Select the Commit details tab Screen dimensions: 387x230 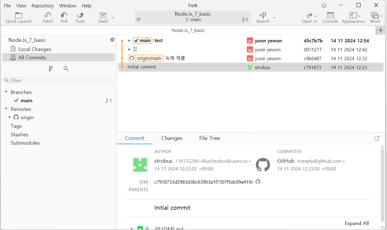point(135,138)
